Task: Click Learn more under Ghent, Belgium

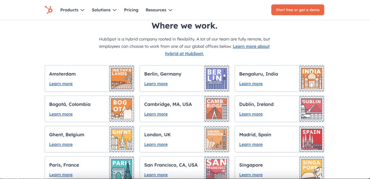Action: pyautogui.click(x=61, y=144)
